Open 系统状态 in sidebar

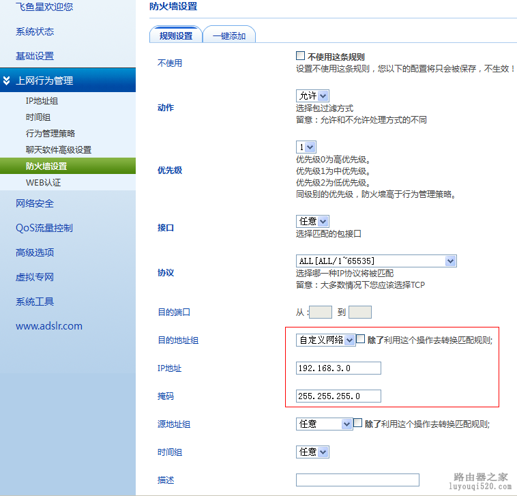pos(35,31)
